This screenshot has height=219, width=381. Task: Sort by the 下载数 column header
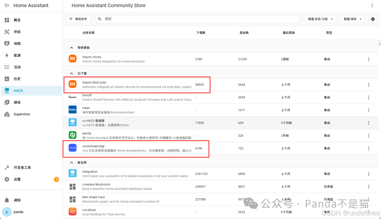point(201,33)
